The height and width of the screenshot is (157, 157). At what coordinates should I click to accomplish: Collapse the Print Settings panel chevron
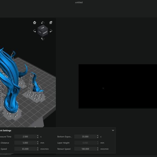[x=113, y=130]
